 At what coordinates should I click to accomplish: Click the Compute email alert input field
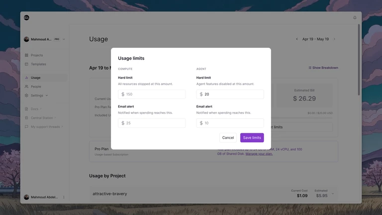[x=152, y=123]
